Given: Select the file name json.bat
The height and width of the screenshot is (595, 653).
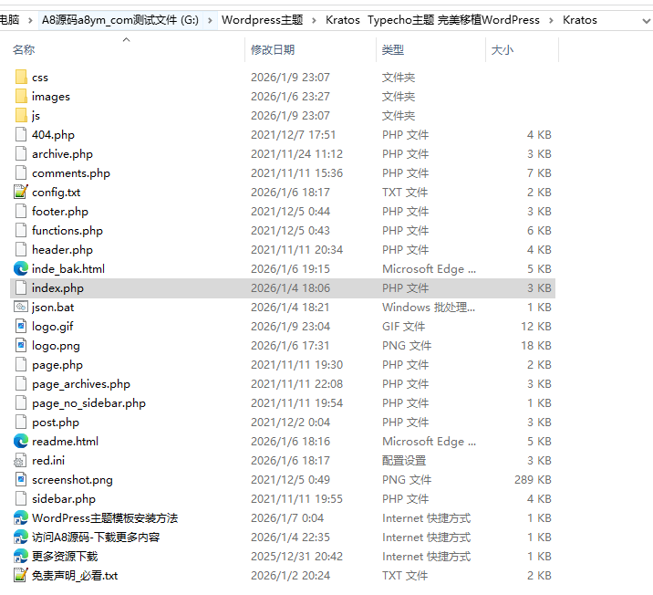Looking at the screenshot, I should [53, 308].
